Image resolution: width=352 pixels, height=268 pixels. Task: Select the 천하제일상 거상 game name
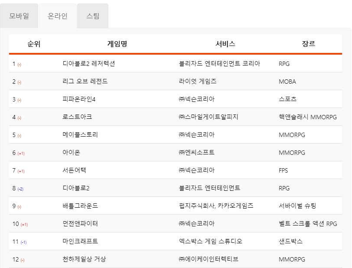pos(84,259)
